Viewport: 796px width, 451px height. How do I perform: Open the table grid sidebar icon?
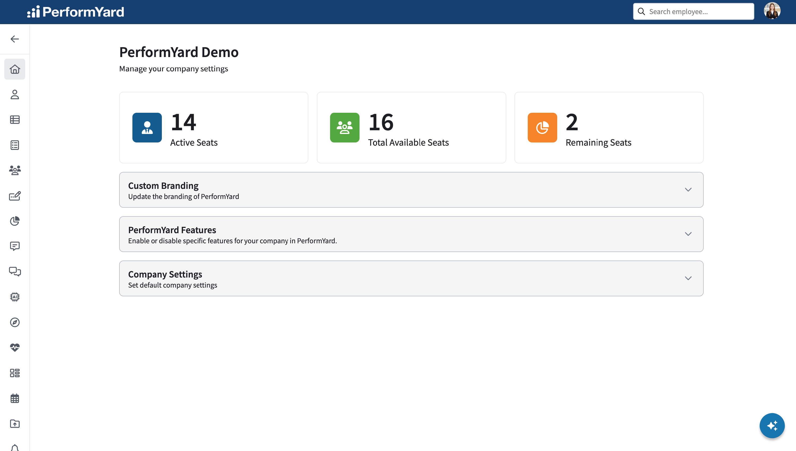pyautogui.click(x=15, y=120)
